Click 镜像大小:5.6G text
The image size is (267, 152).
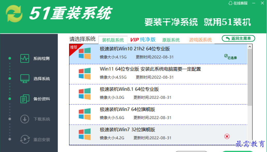click(112, 117)
